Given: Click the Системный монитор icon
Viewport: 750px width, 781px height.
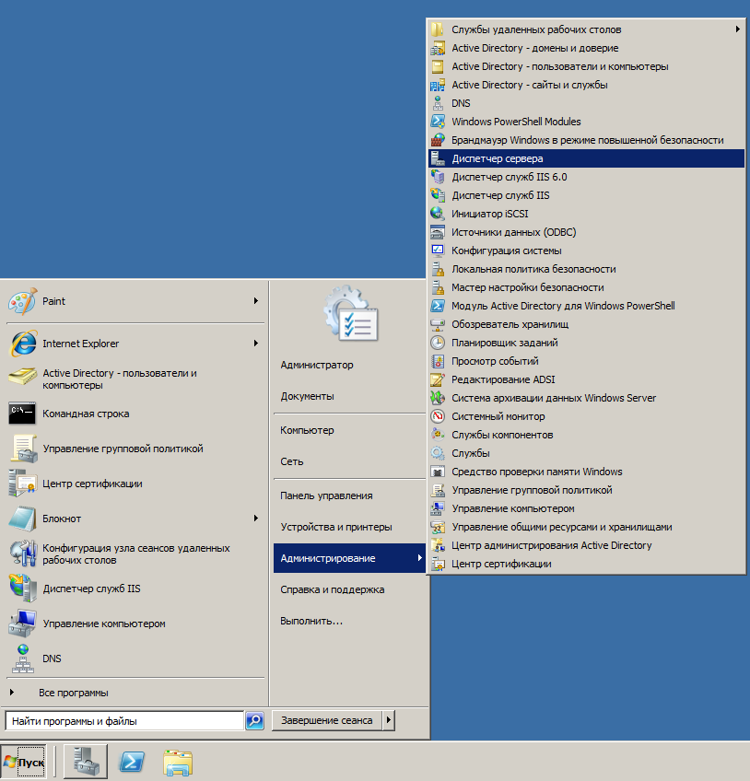Looking at the screenshot, I should 438,416.
